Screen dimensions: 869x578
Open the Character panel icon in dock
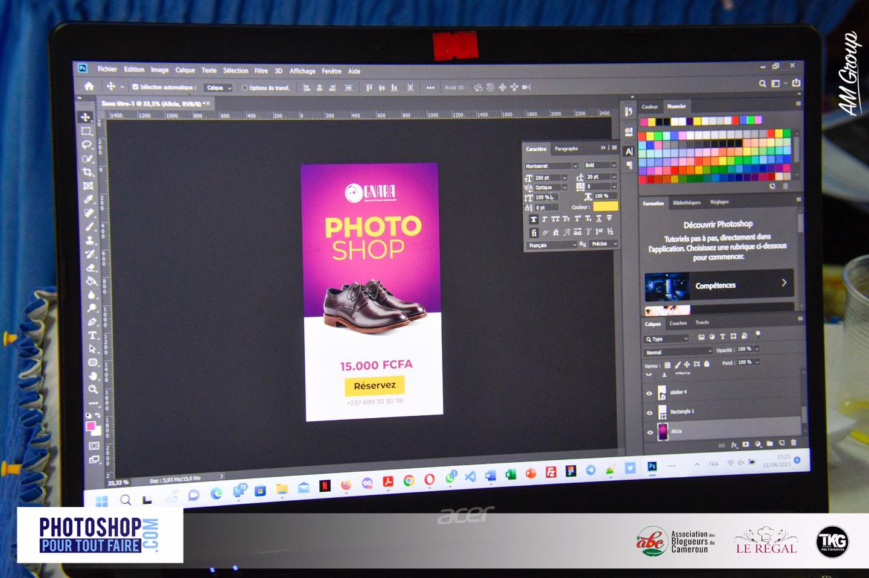pyautogui.click(x=629, y=151)
